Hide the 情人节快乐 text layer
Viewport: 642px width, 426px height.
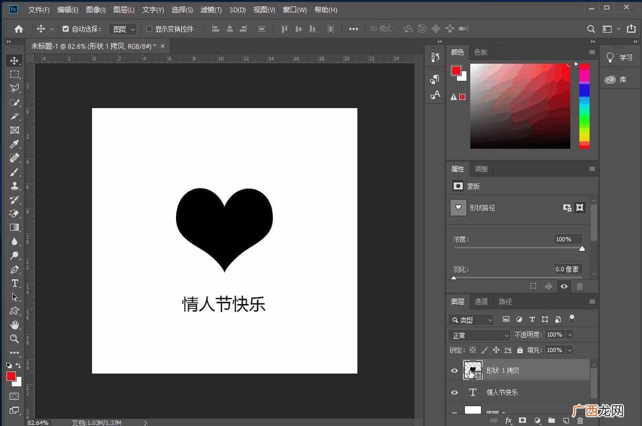click(454, 392)
